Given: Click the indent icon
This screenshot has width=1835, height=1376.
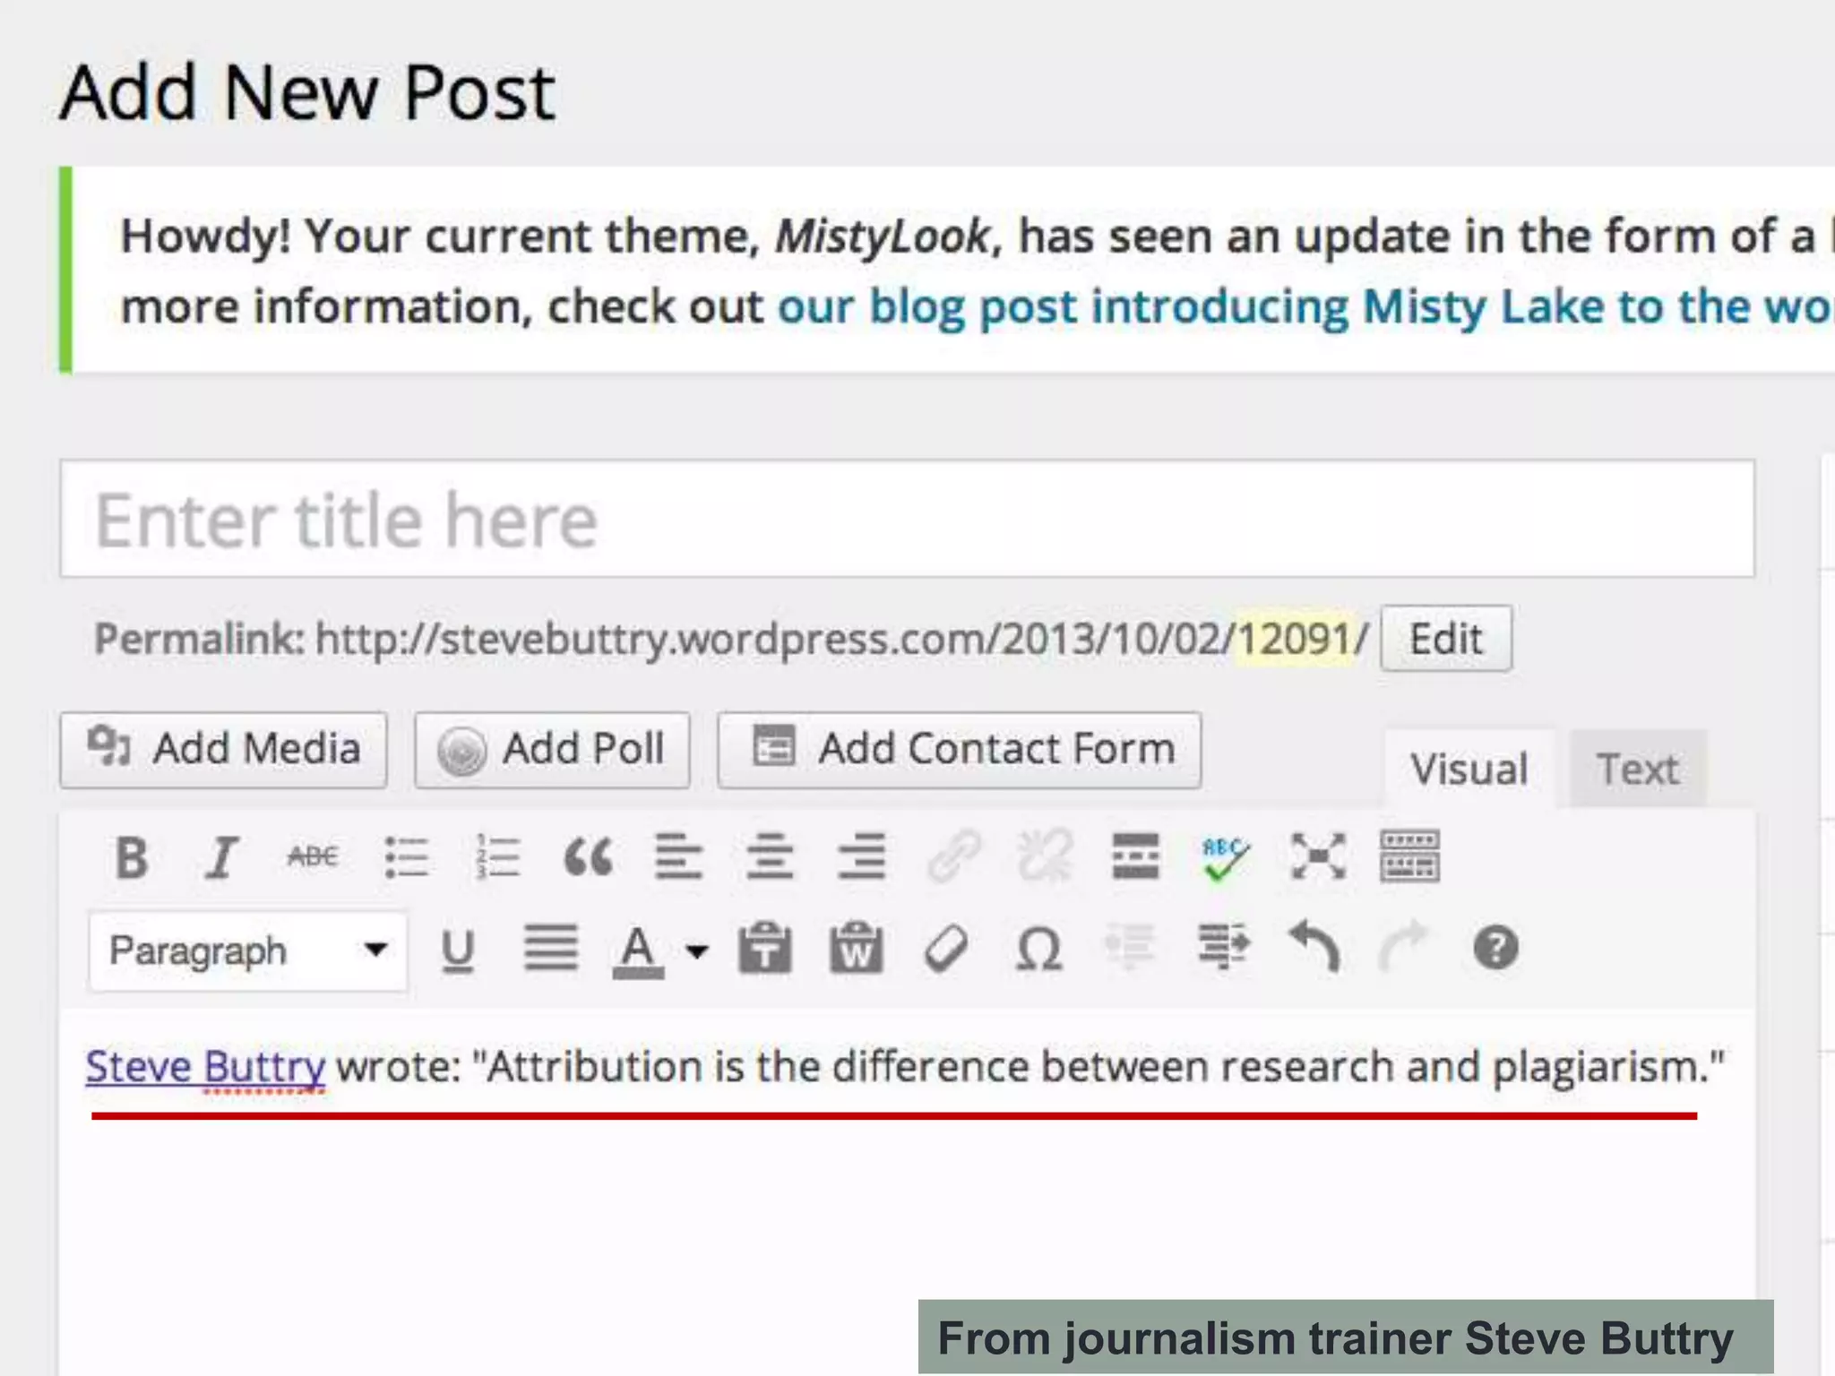Looking at the screenshot, I should tap(1223, 948).
